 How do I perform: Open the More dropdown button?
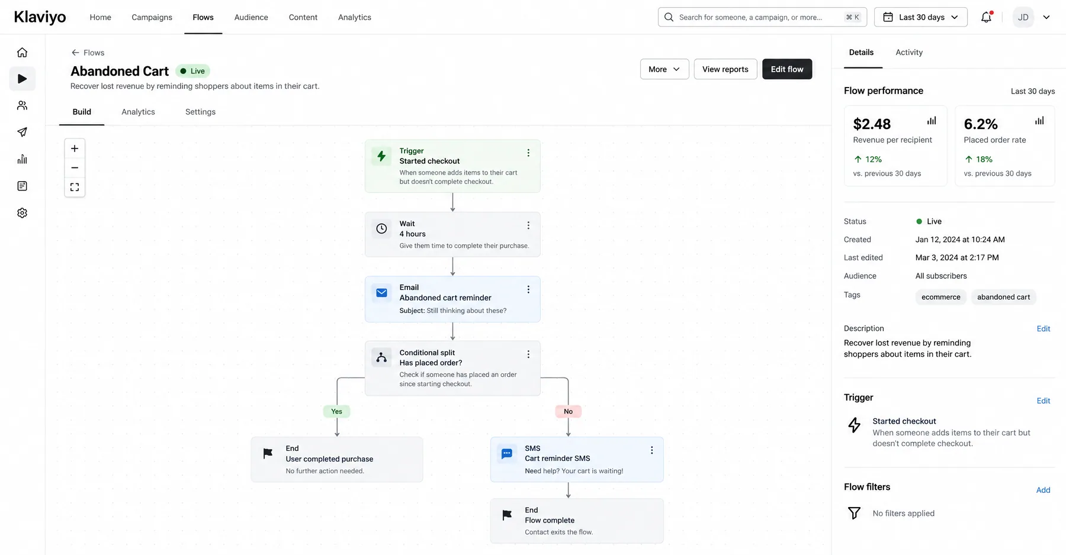664,69
